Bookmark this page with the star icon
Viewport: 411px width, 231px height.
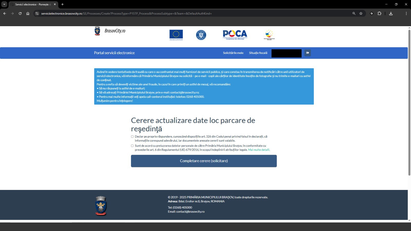pos(361,14)
